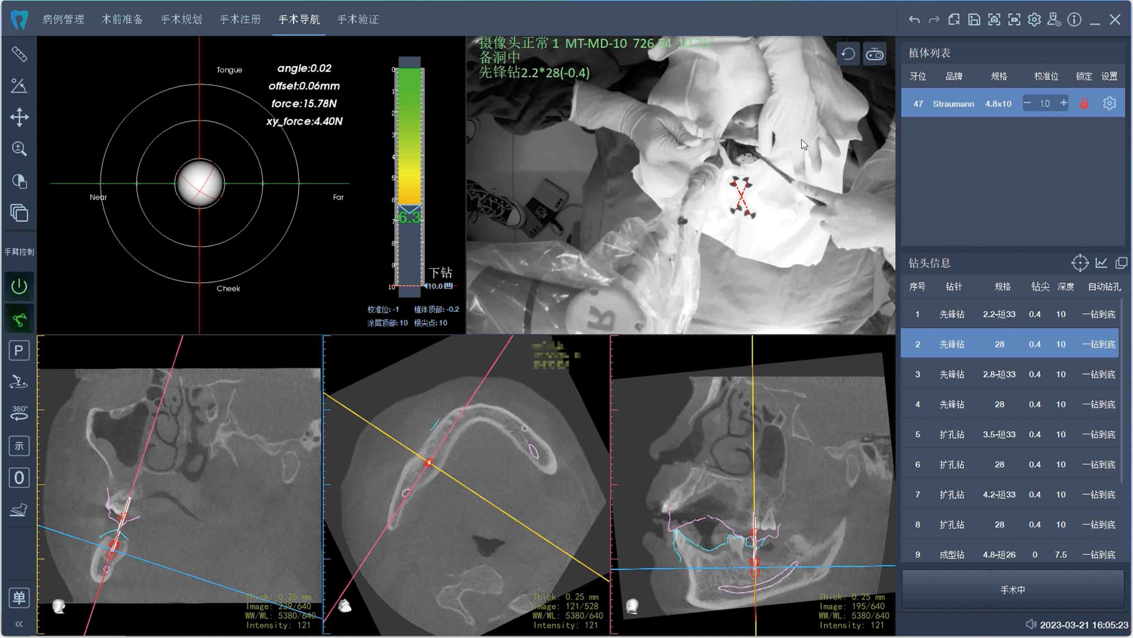Click the speaker volume icon in status bar

pyautogui.click(x=1031, y=625)
